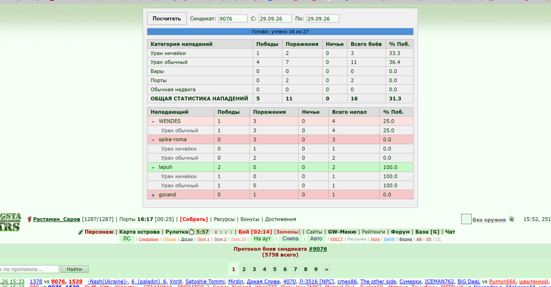Click the На аут button
Screen dimensions: 551x287
coord(262,239)
